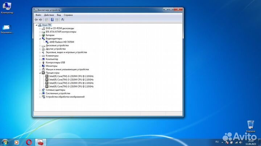
Task: Select Устройства обработки изображений text
Action: coord(65,97)
